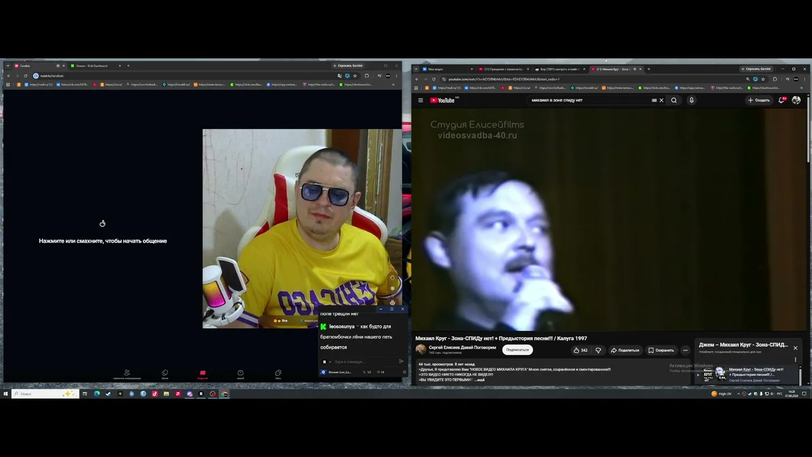Viewport: 812px width, 457px height.
Task: Click the Создать button on YouTube
Action: click(759, 100)
